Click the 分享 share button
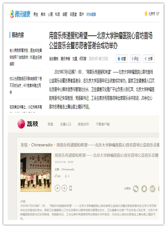The image size is (167, 228). click(x=149, y=59)
